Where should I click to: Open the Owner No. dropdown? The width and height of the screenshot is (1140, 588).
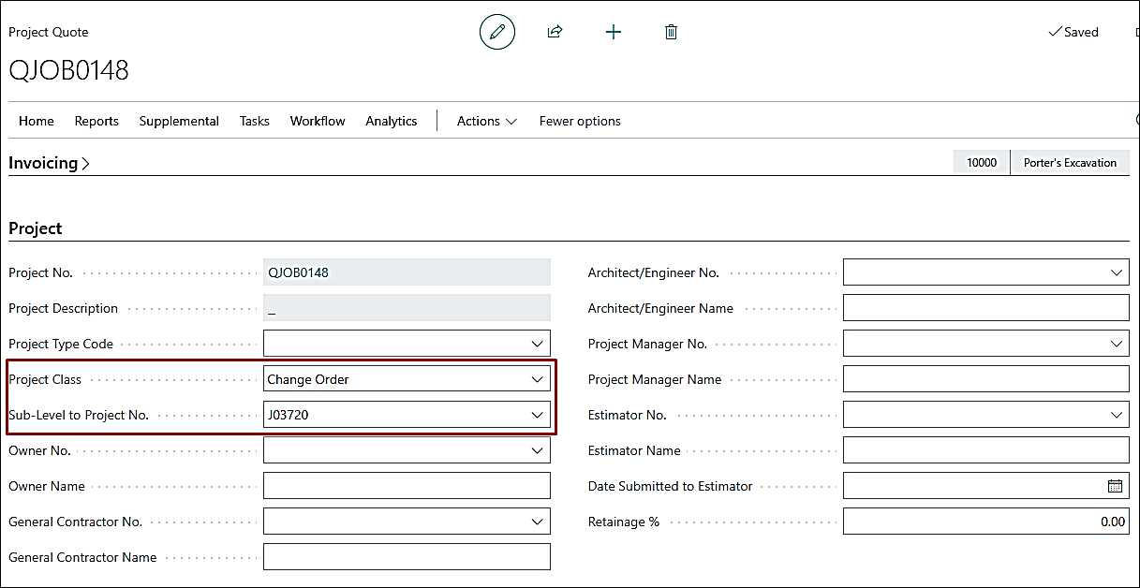click(x=537, y=450)
